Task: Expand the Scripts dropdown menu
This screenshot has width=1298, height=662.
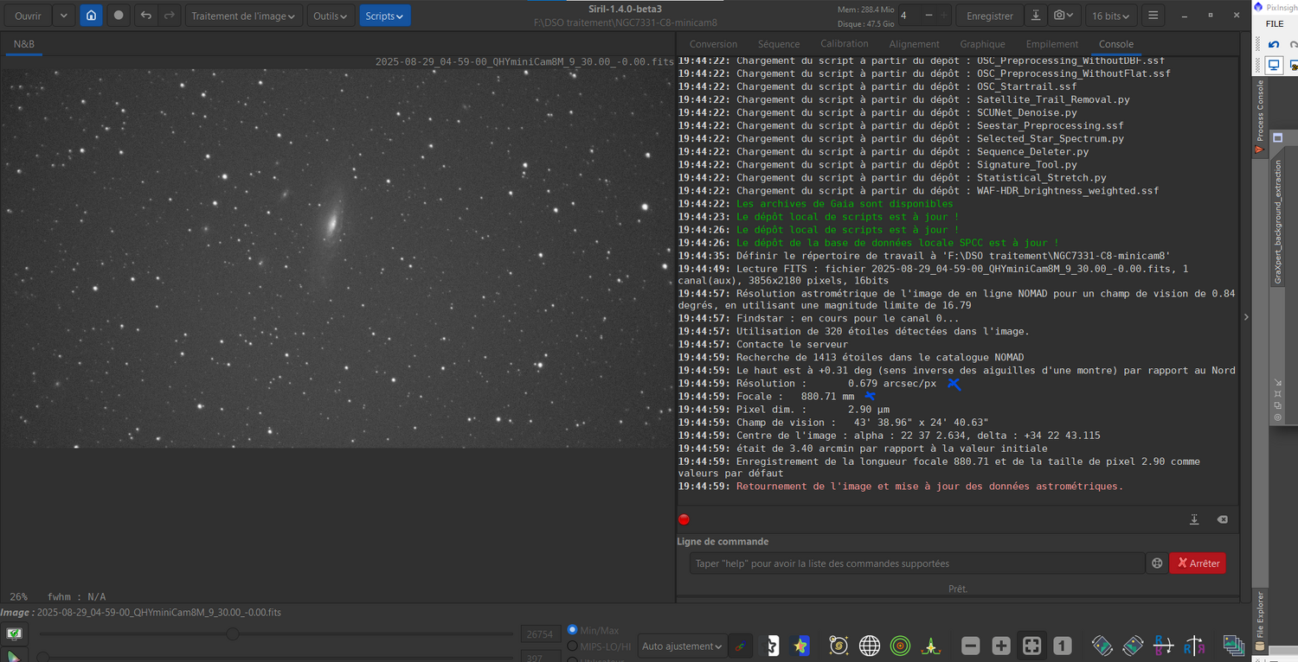Action: pos(385,16)
